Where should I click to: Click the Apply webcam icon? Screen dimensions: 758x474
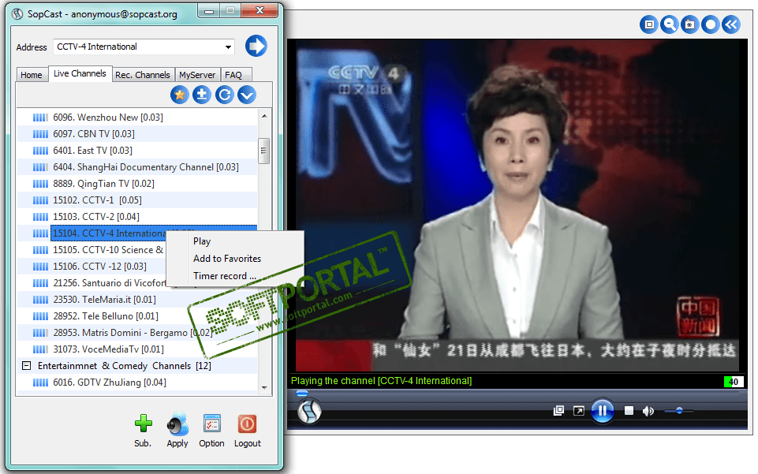(x=177, y=424)
